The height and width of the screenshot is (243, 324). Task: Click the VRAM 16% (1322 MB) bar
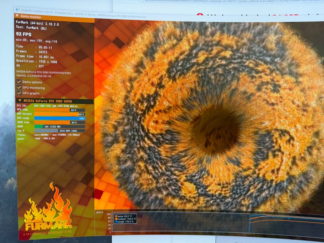pyautogui.click(x=59, y=127)
